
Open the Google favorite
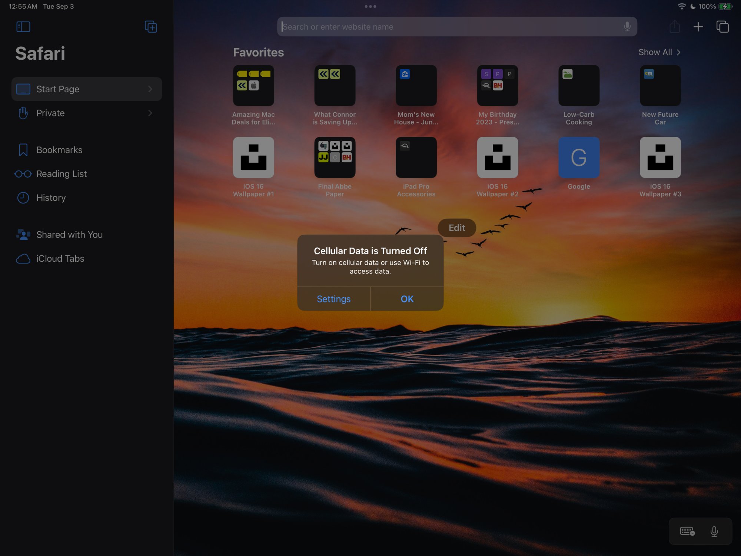[579, 158]
